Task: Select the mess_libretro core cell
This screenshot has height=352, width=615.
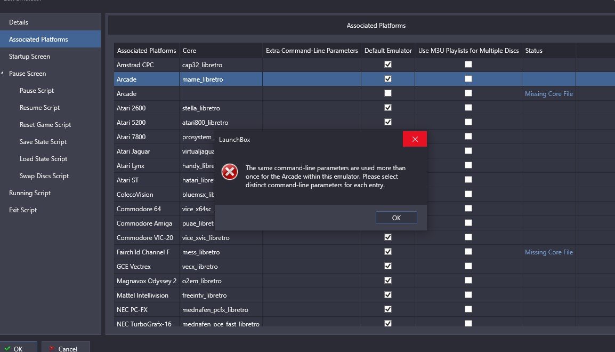Action: coord(221,252)
